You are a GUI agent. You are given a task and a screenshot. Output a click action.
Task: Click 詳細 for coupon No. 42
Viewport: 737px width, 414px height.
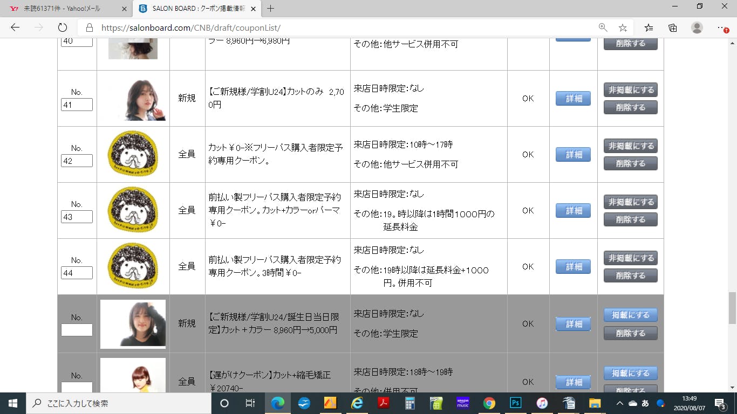[x=573, y=155]
